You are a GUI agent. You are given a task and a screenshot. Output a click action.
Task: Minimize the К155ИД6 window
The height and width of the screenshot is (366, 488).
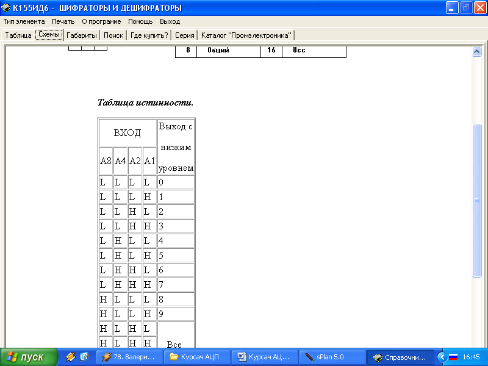[x=452, y=8]
